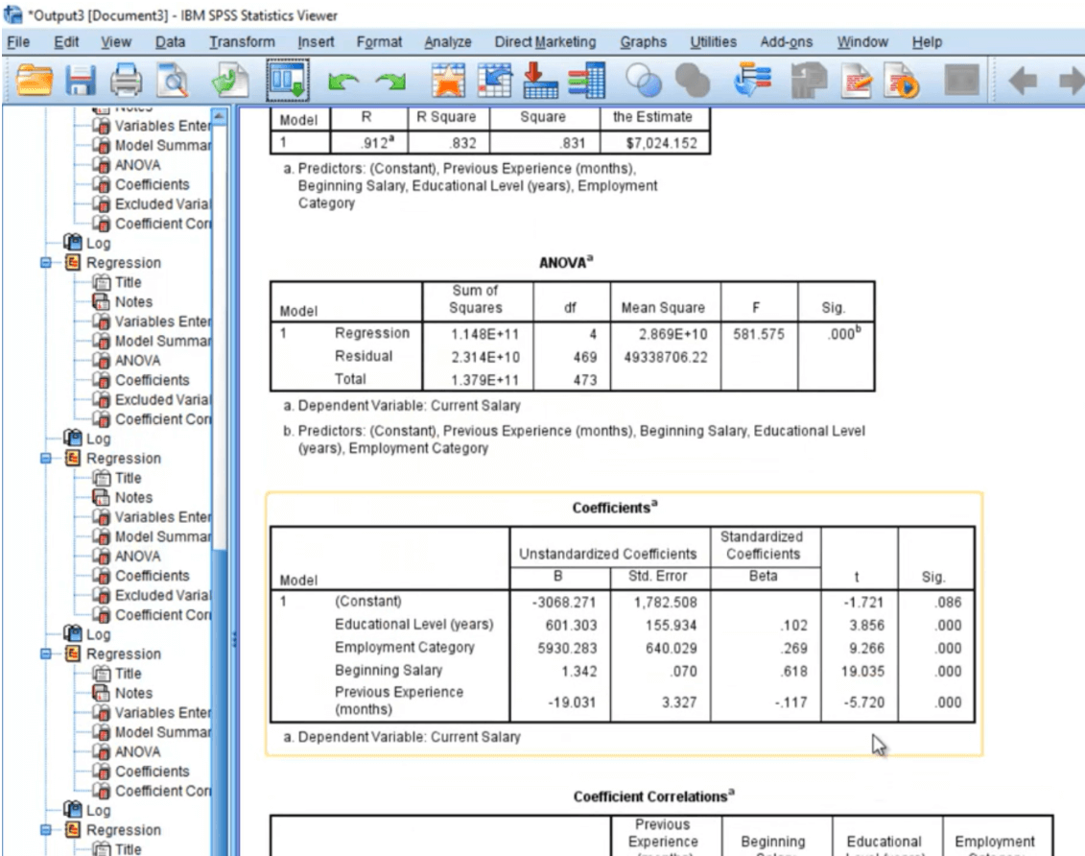Open Recall recently used dialogs icon
1085x856 pixels.
coord(288,81)
